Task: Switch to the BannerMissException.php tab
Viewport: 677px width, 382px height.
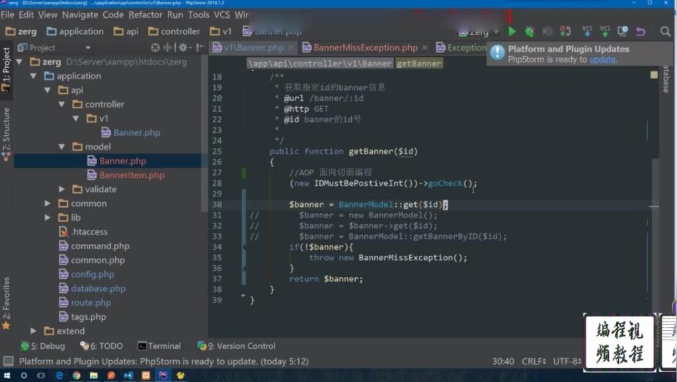Action: [365, 48]
